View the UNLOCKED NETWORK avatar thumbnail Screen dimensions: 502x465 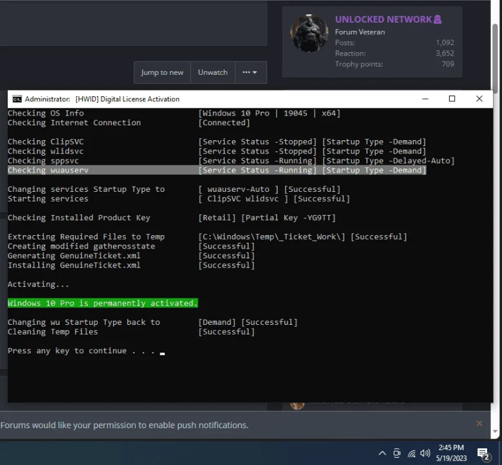[309, 34]
